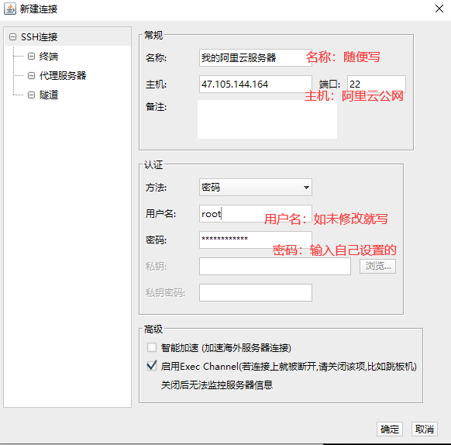Click the 密码 password field
The width and height of the screenshot is (451, 445).
tap(256, 240)
